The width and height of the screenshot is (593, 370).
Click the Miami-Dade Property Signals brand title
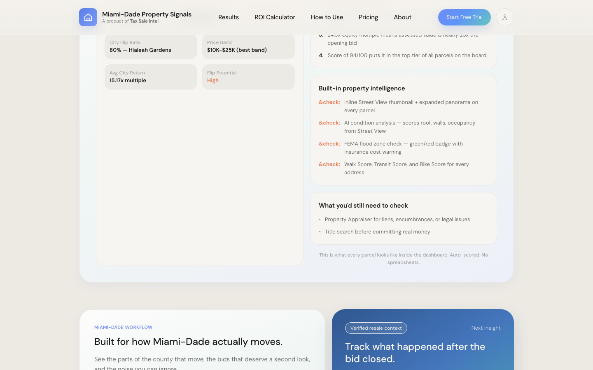(147, 14)
